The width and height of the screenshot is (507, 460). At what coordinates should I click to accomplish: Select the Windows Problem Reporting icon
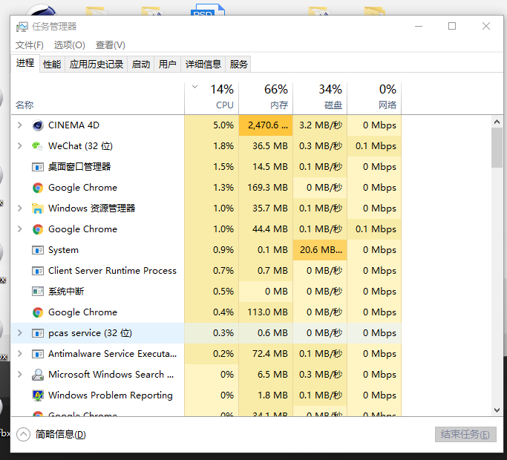pos(38,395)
